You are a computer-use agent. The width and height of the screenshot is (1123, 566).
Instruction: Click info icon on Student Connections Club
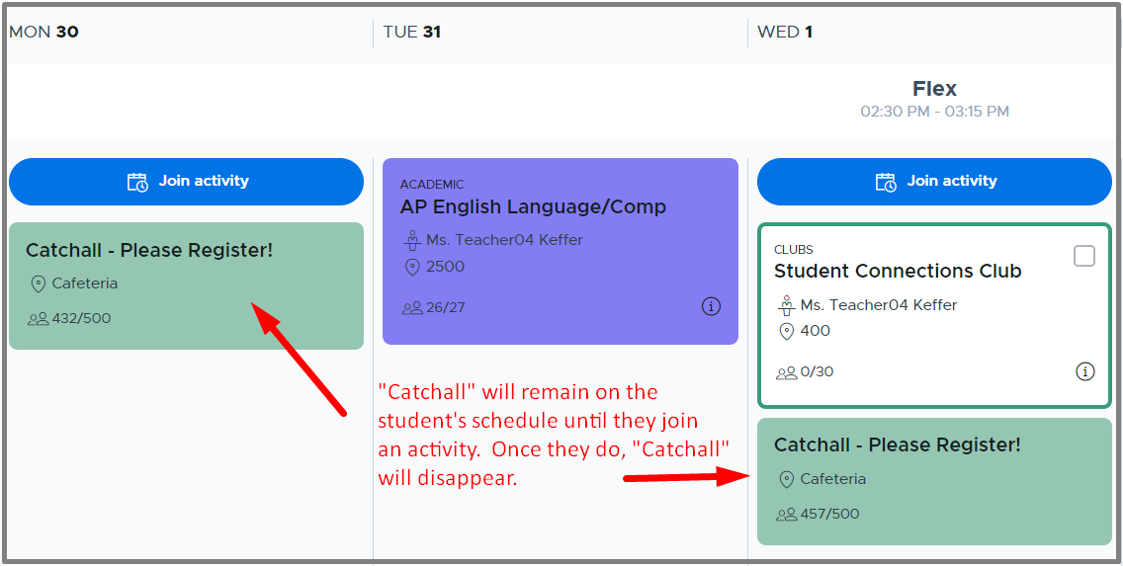click(x=1085, y=371)
